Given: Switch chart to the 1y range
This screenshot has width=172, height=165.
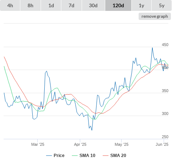Looking at the screenshot, I should coord(142,5).
